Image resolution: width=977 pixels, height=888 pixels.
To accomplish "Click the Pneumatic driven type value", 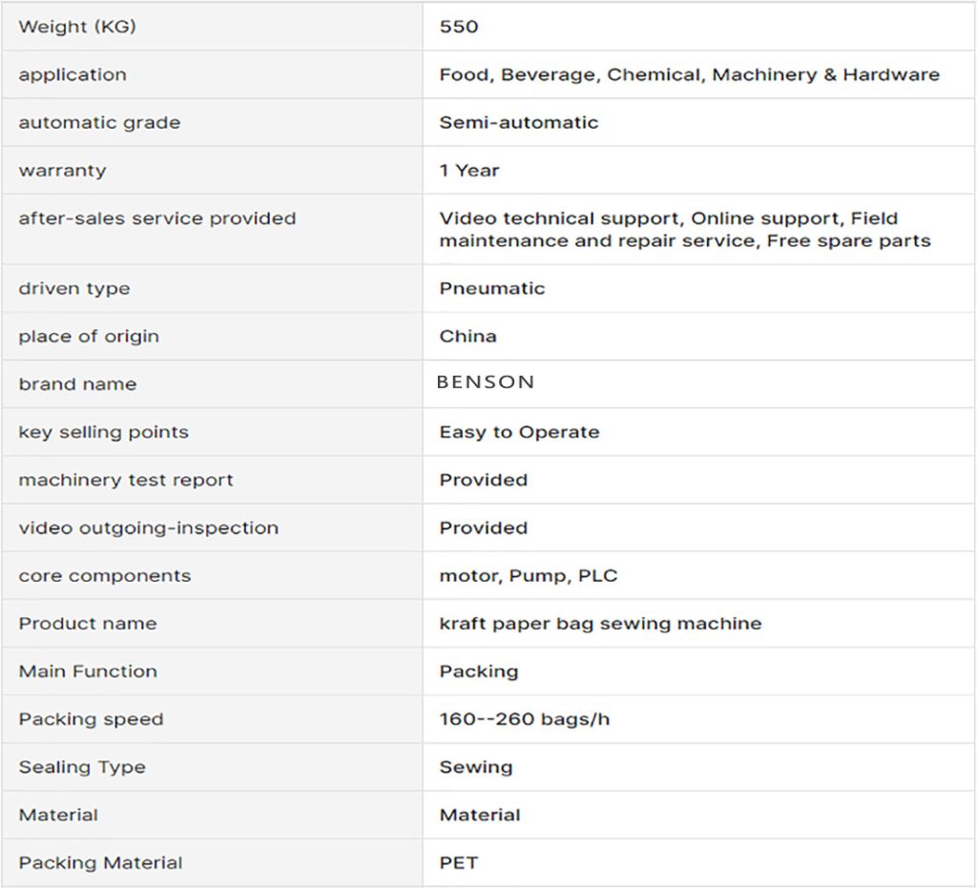I will 492,288.
